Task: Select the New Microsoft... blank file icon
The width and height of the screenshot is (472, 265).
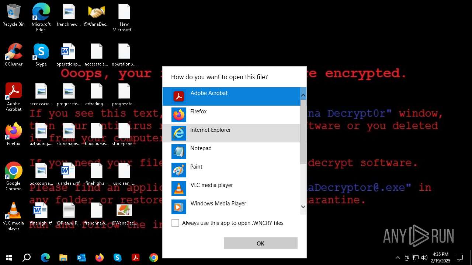Action: [124, 18]
